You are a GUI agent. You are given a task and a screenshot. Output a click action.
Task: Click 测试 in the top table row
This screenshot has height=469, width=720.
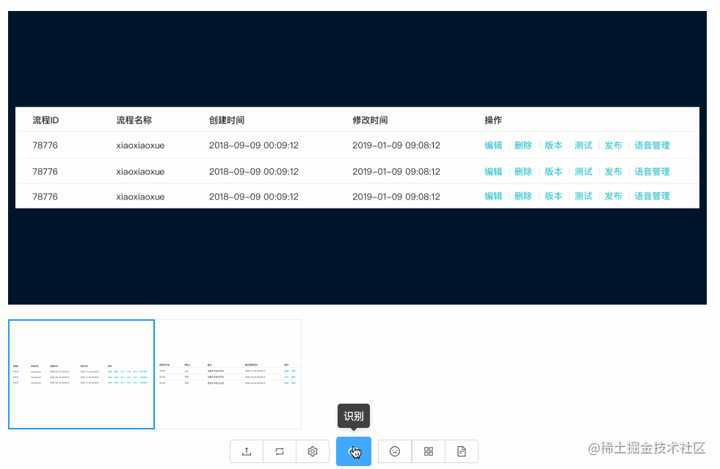(x=583, y=145)
